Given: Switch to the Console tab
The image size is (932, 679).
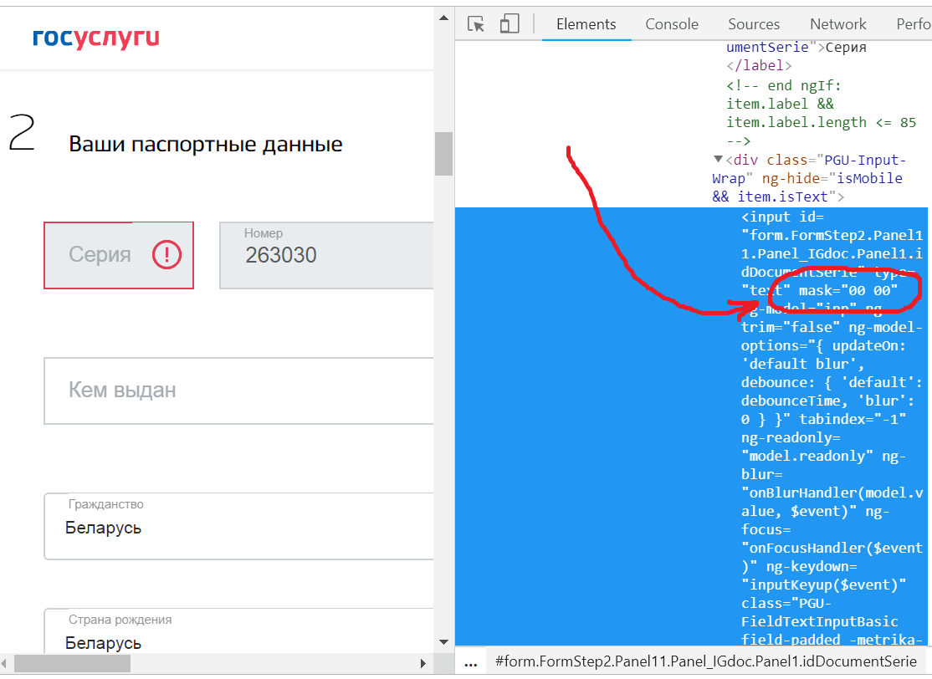Looking at the screenshot, I should coord(672,24).
